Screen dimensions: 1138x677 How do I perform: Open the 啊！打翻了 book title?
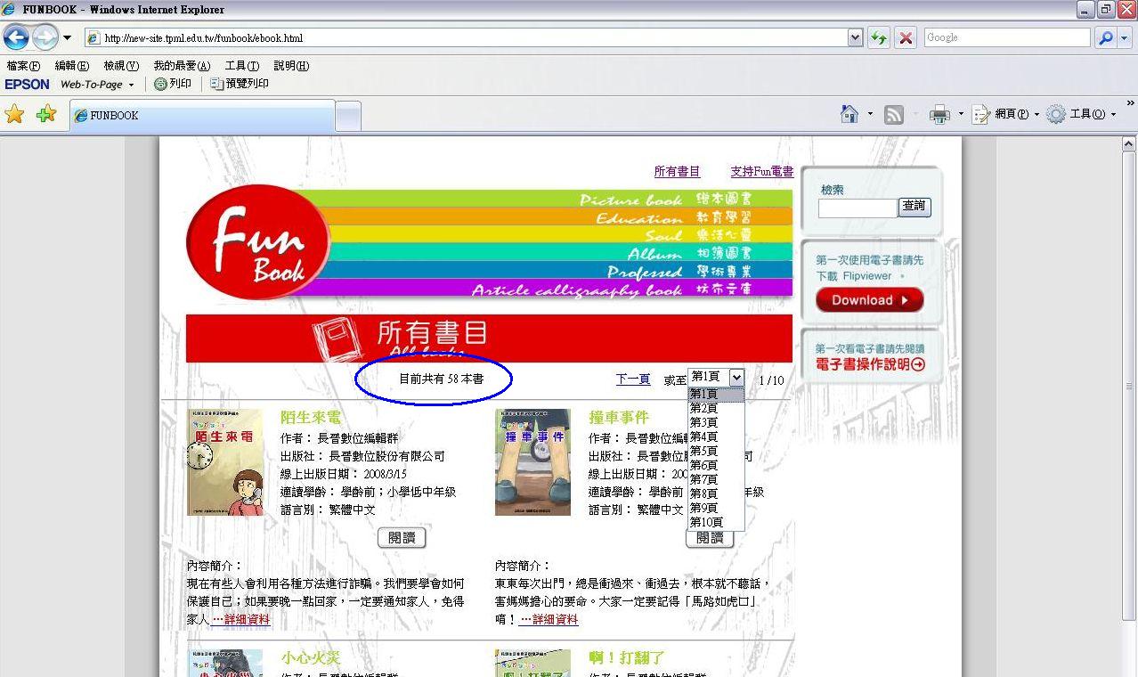[x=627, y=658]
